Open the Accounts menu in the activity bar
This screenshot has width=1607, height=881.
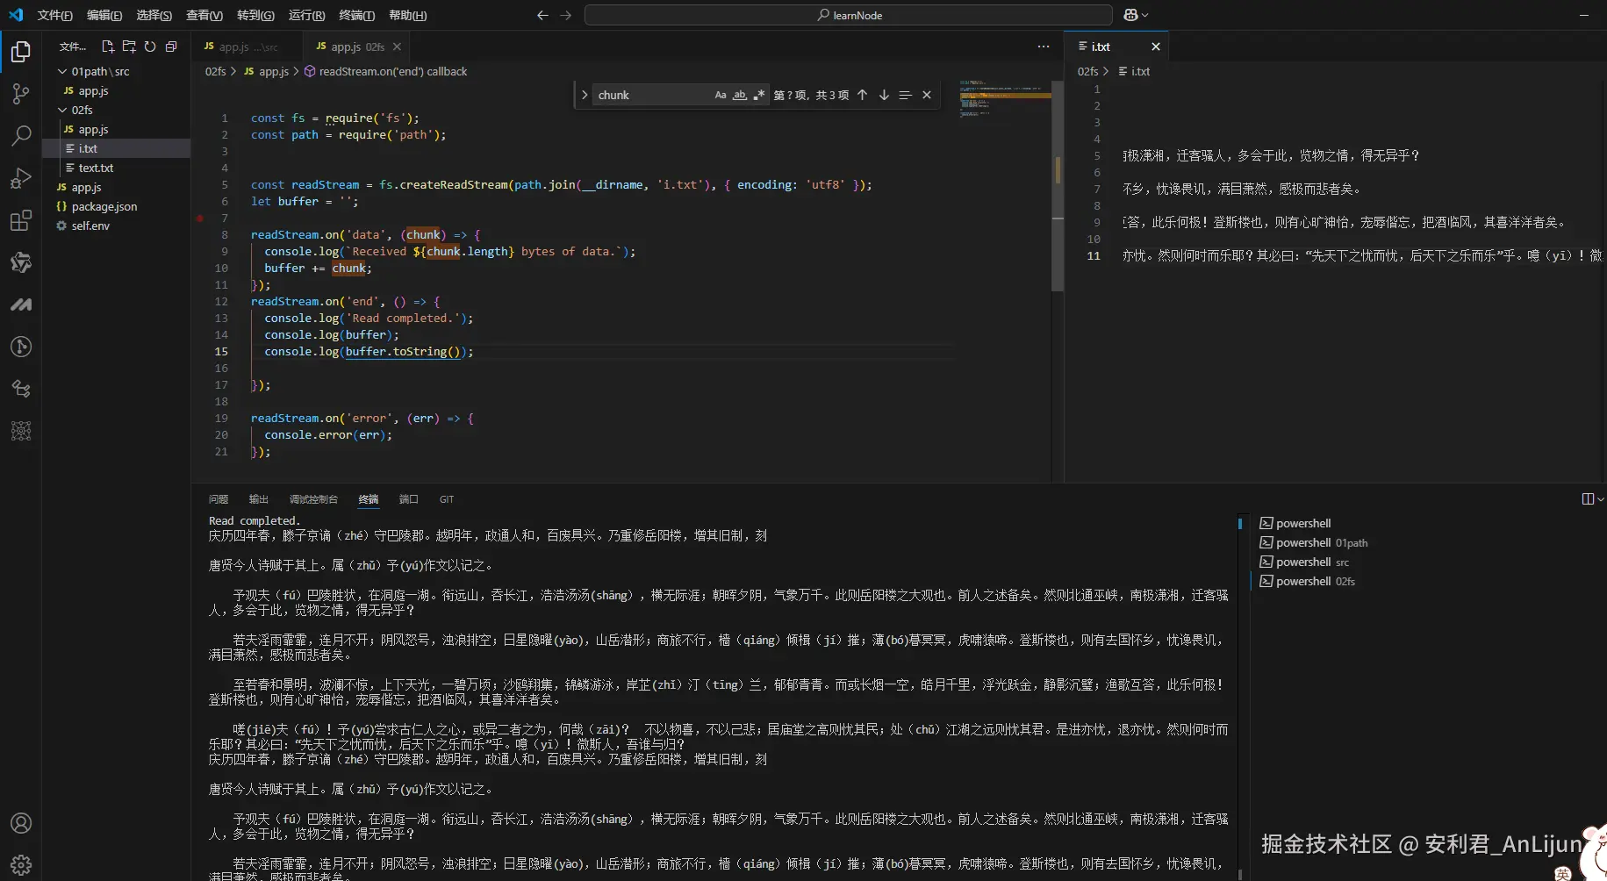tap(21, 823)
